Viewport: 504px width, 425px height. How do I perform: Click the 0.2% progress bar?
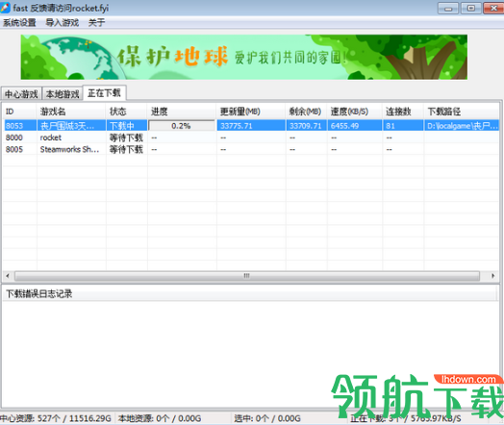click(181, 126)
